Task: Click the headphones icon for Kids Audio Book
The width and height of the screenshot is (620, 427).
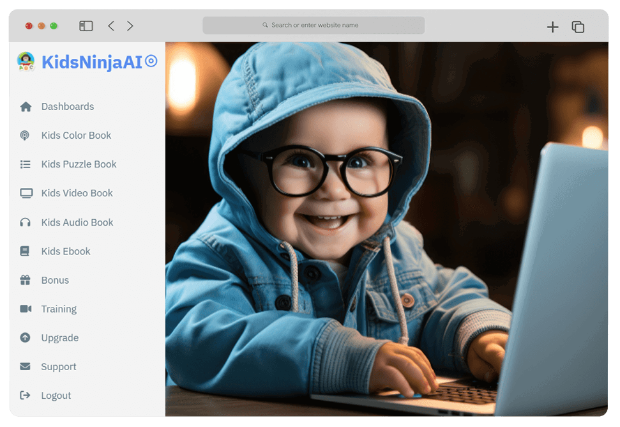Action: (26, 222)
